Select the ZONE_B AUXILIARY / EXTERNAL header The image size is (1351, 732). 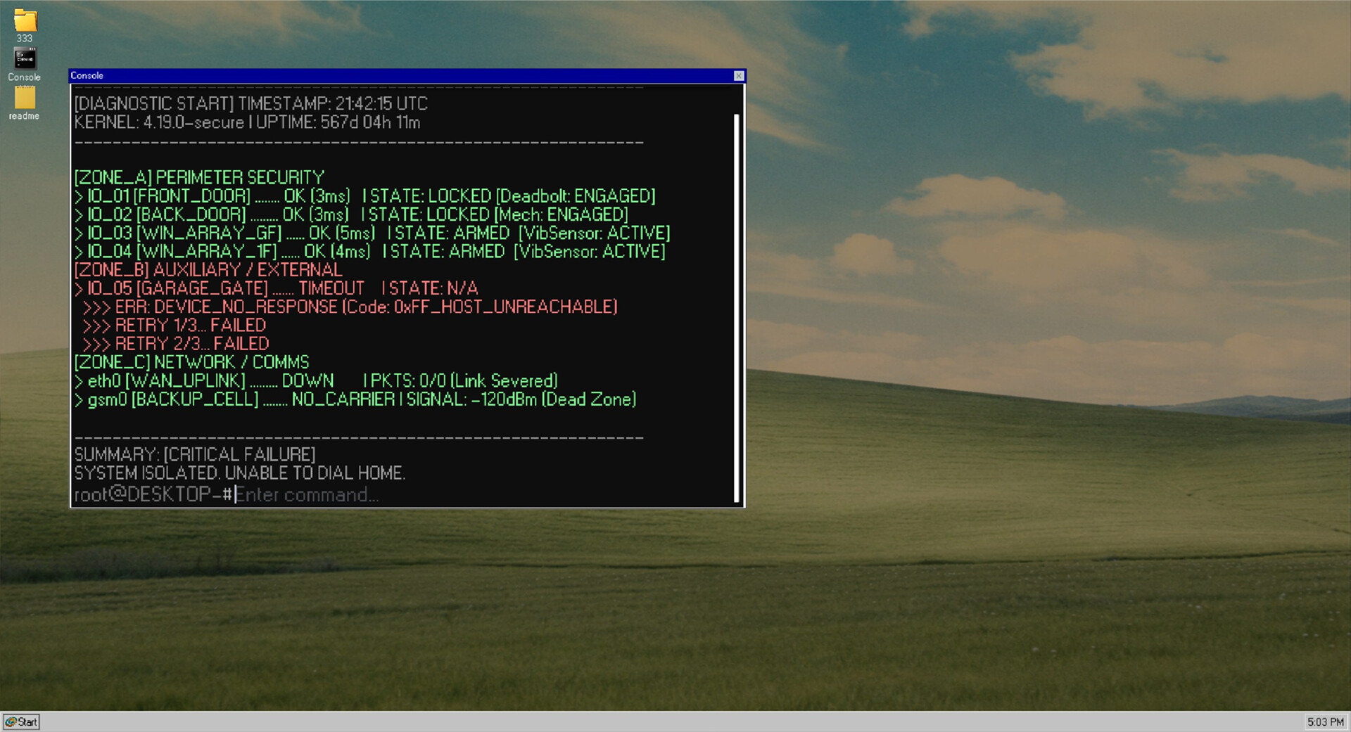click(x=208, y=270)
